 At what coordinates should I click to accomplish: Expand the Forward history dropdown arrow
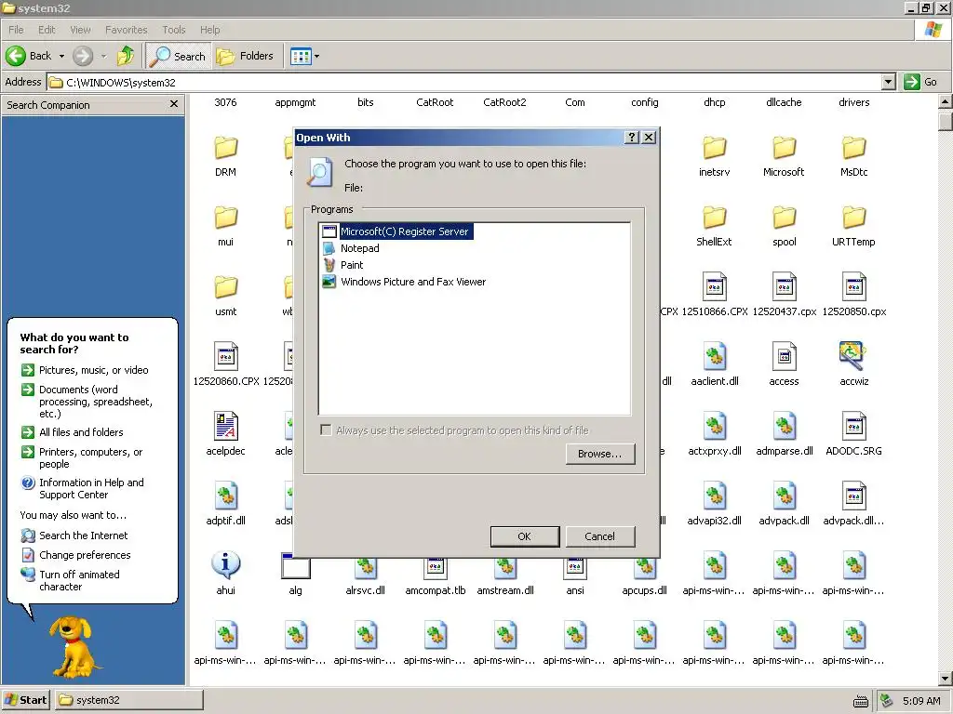(x=103, y=57)
